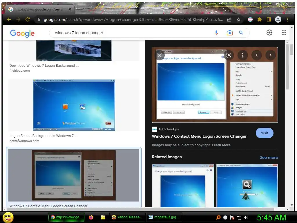Click the 5:45 AM clock
297x223 pixels.
(x=271, y=217)
